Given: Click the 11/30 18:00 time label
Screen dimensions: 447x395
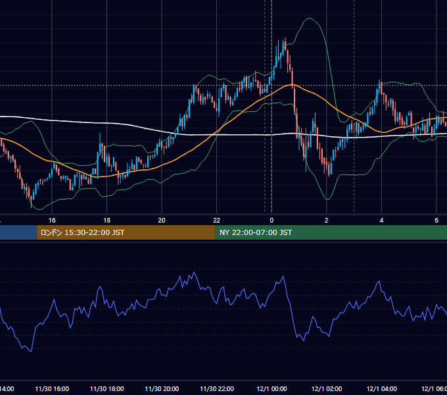Looking at the screenshot, I should coord(107,388).
